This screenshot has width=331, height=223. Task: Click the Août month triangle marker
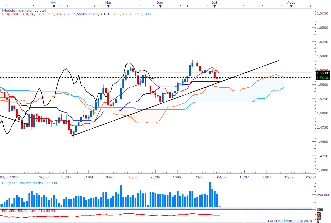tap(291, 7)
